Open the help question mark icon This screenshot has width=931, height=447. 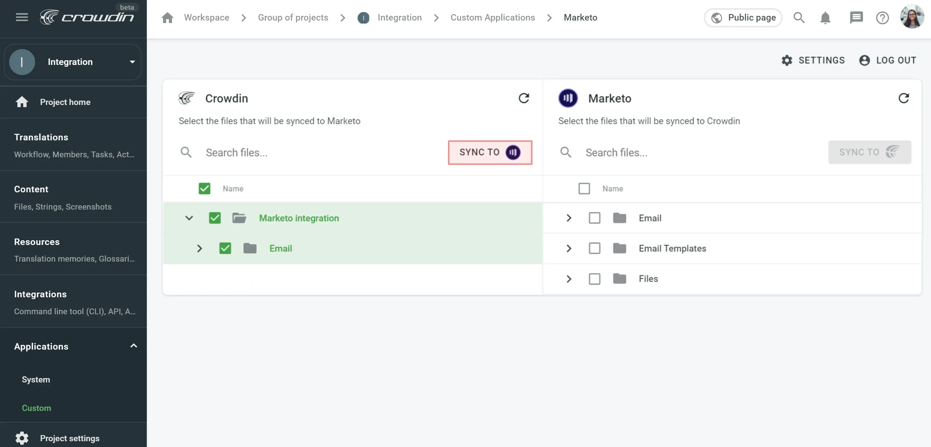click(x=882, y=17)
